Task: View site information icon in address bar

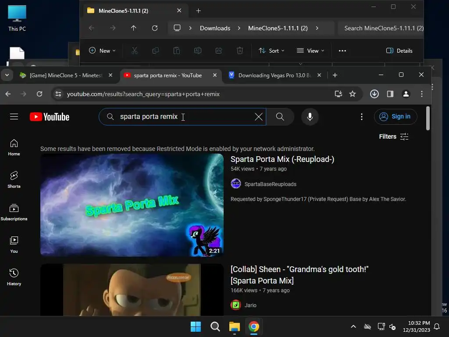Action: pyautogui.click(x=58, y=94)
